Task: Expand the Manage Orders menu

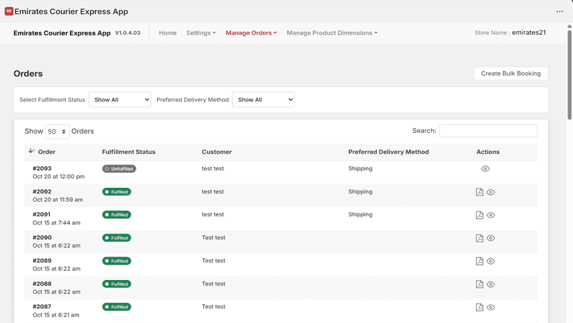Action: coord(251,33)
